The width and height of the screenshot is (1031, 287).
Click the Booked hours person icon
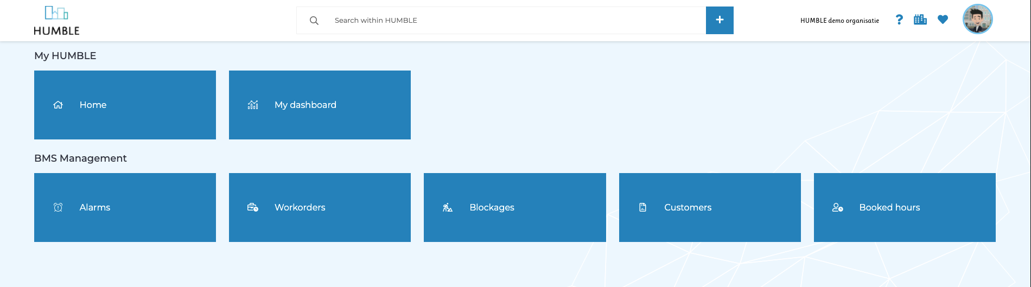coord(838,207)
